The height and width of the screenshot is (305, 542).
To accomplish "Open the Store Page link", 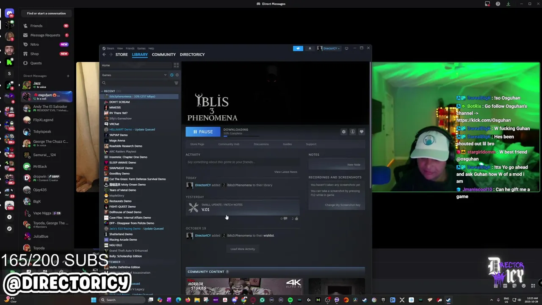I will coord(197,144).
